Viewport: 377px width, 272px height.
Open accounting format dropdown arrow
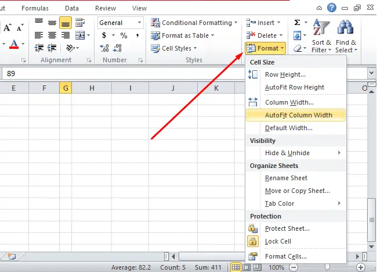[113, 35]
